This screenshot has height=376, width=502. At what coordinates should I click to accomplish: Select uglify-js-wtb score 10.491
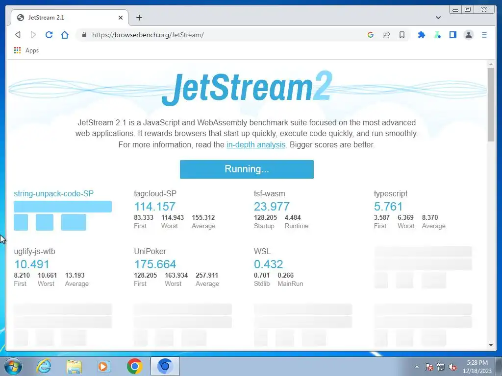click(x=31, y=264)
